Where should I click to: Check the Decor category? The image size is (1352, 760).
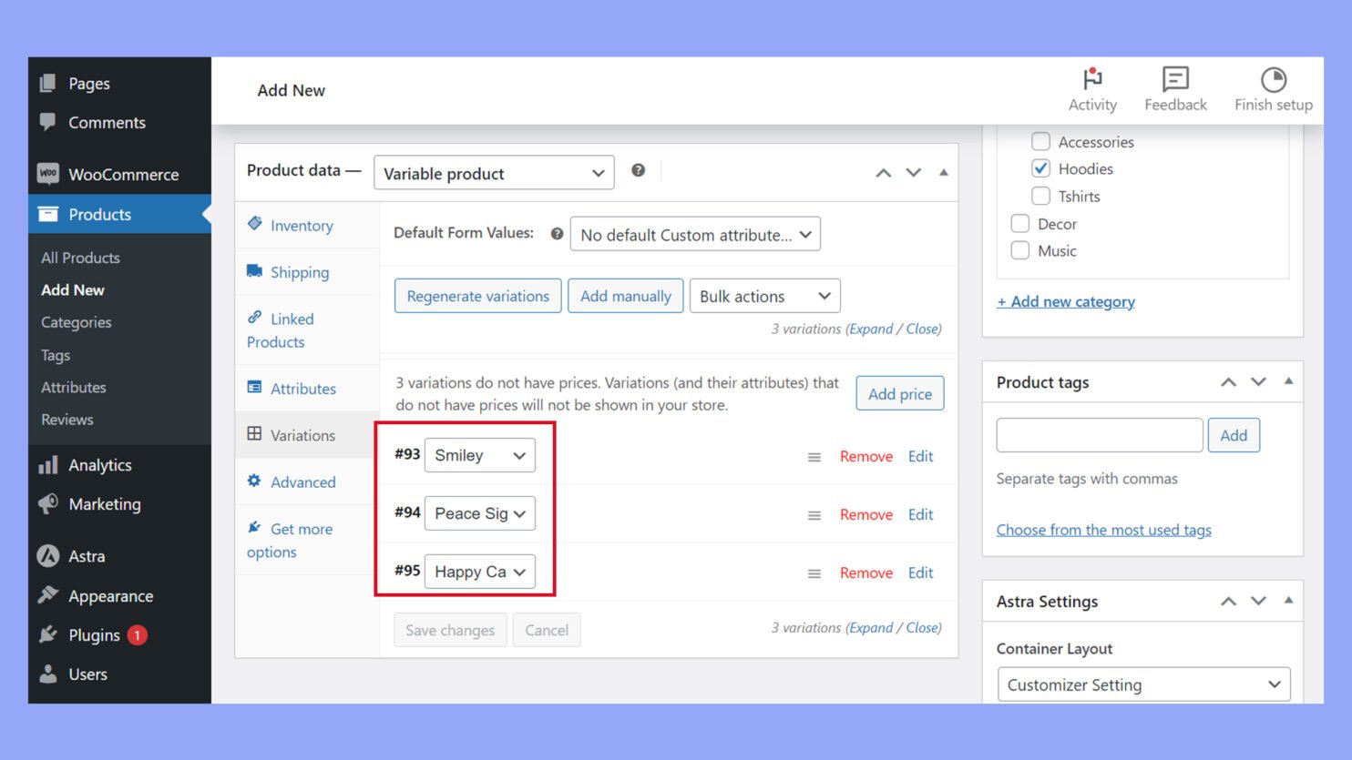(x=1020, y=223)
